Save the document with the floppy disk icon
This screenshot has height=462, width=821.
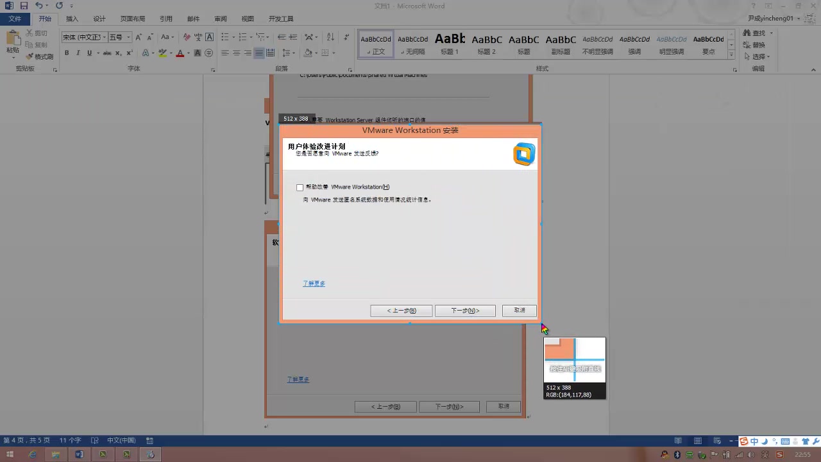[24, 6]
